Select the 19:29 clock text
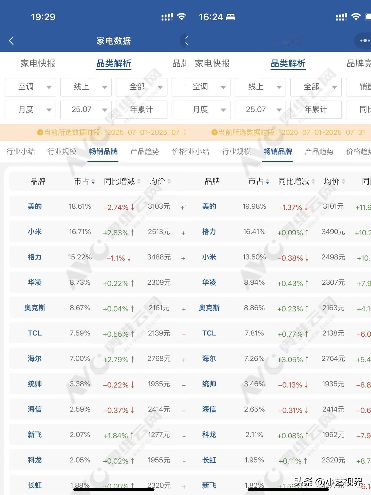The width and height of the screenshot is (371, 495). coord(43,17)
